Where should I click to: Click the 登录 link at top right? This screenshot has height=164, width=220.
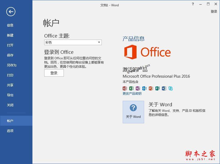[214, 11]
